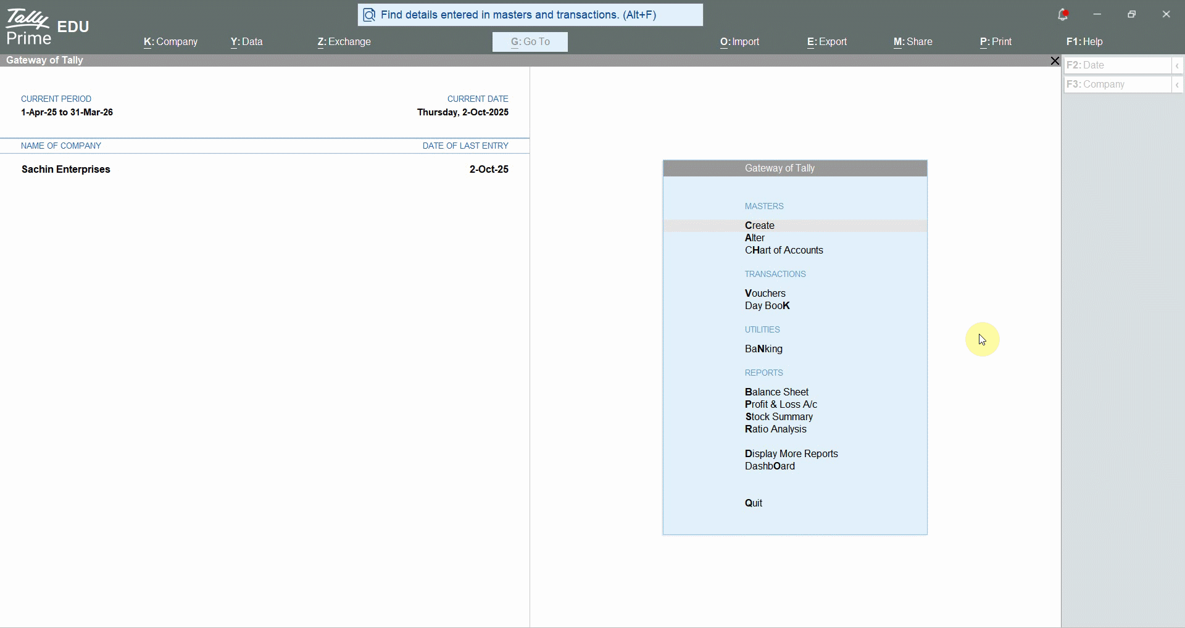Restore down the TallyPrime window
Image resolution: width=1185 pixels, height=628 pixels.
point(1131,15)
